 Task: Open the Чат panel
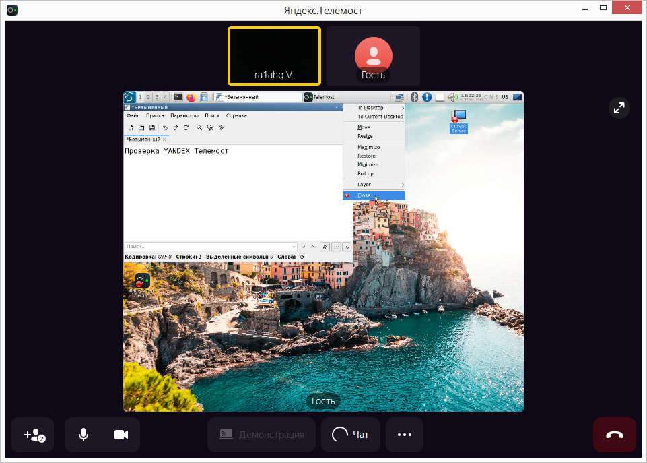coord(350,435)
